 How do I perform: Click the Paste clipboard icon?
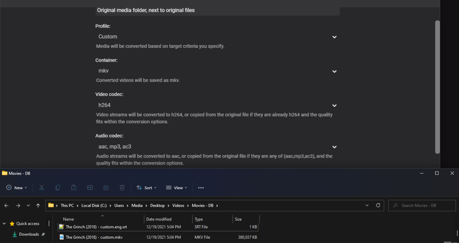pos(74,188)
